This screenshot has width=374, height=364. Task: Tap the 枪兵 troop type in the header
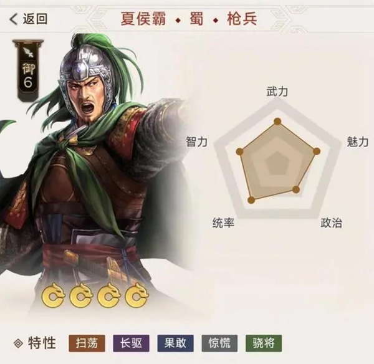242,19
